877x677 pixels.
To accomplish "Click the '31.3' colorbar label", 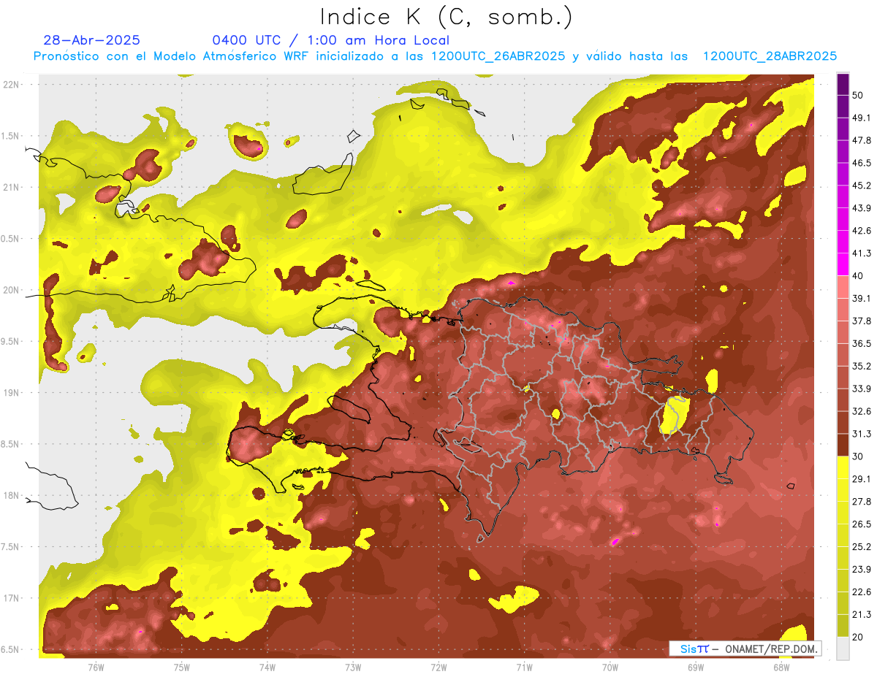I will tap(862, 434).
